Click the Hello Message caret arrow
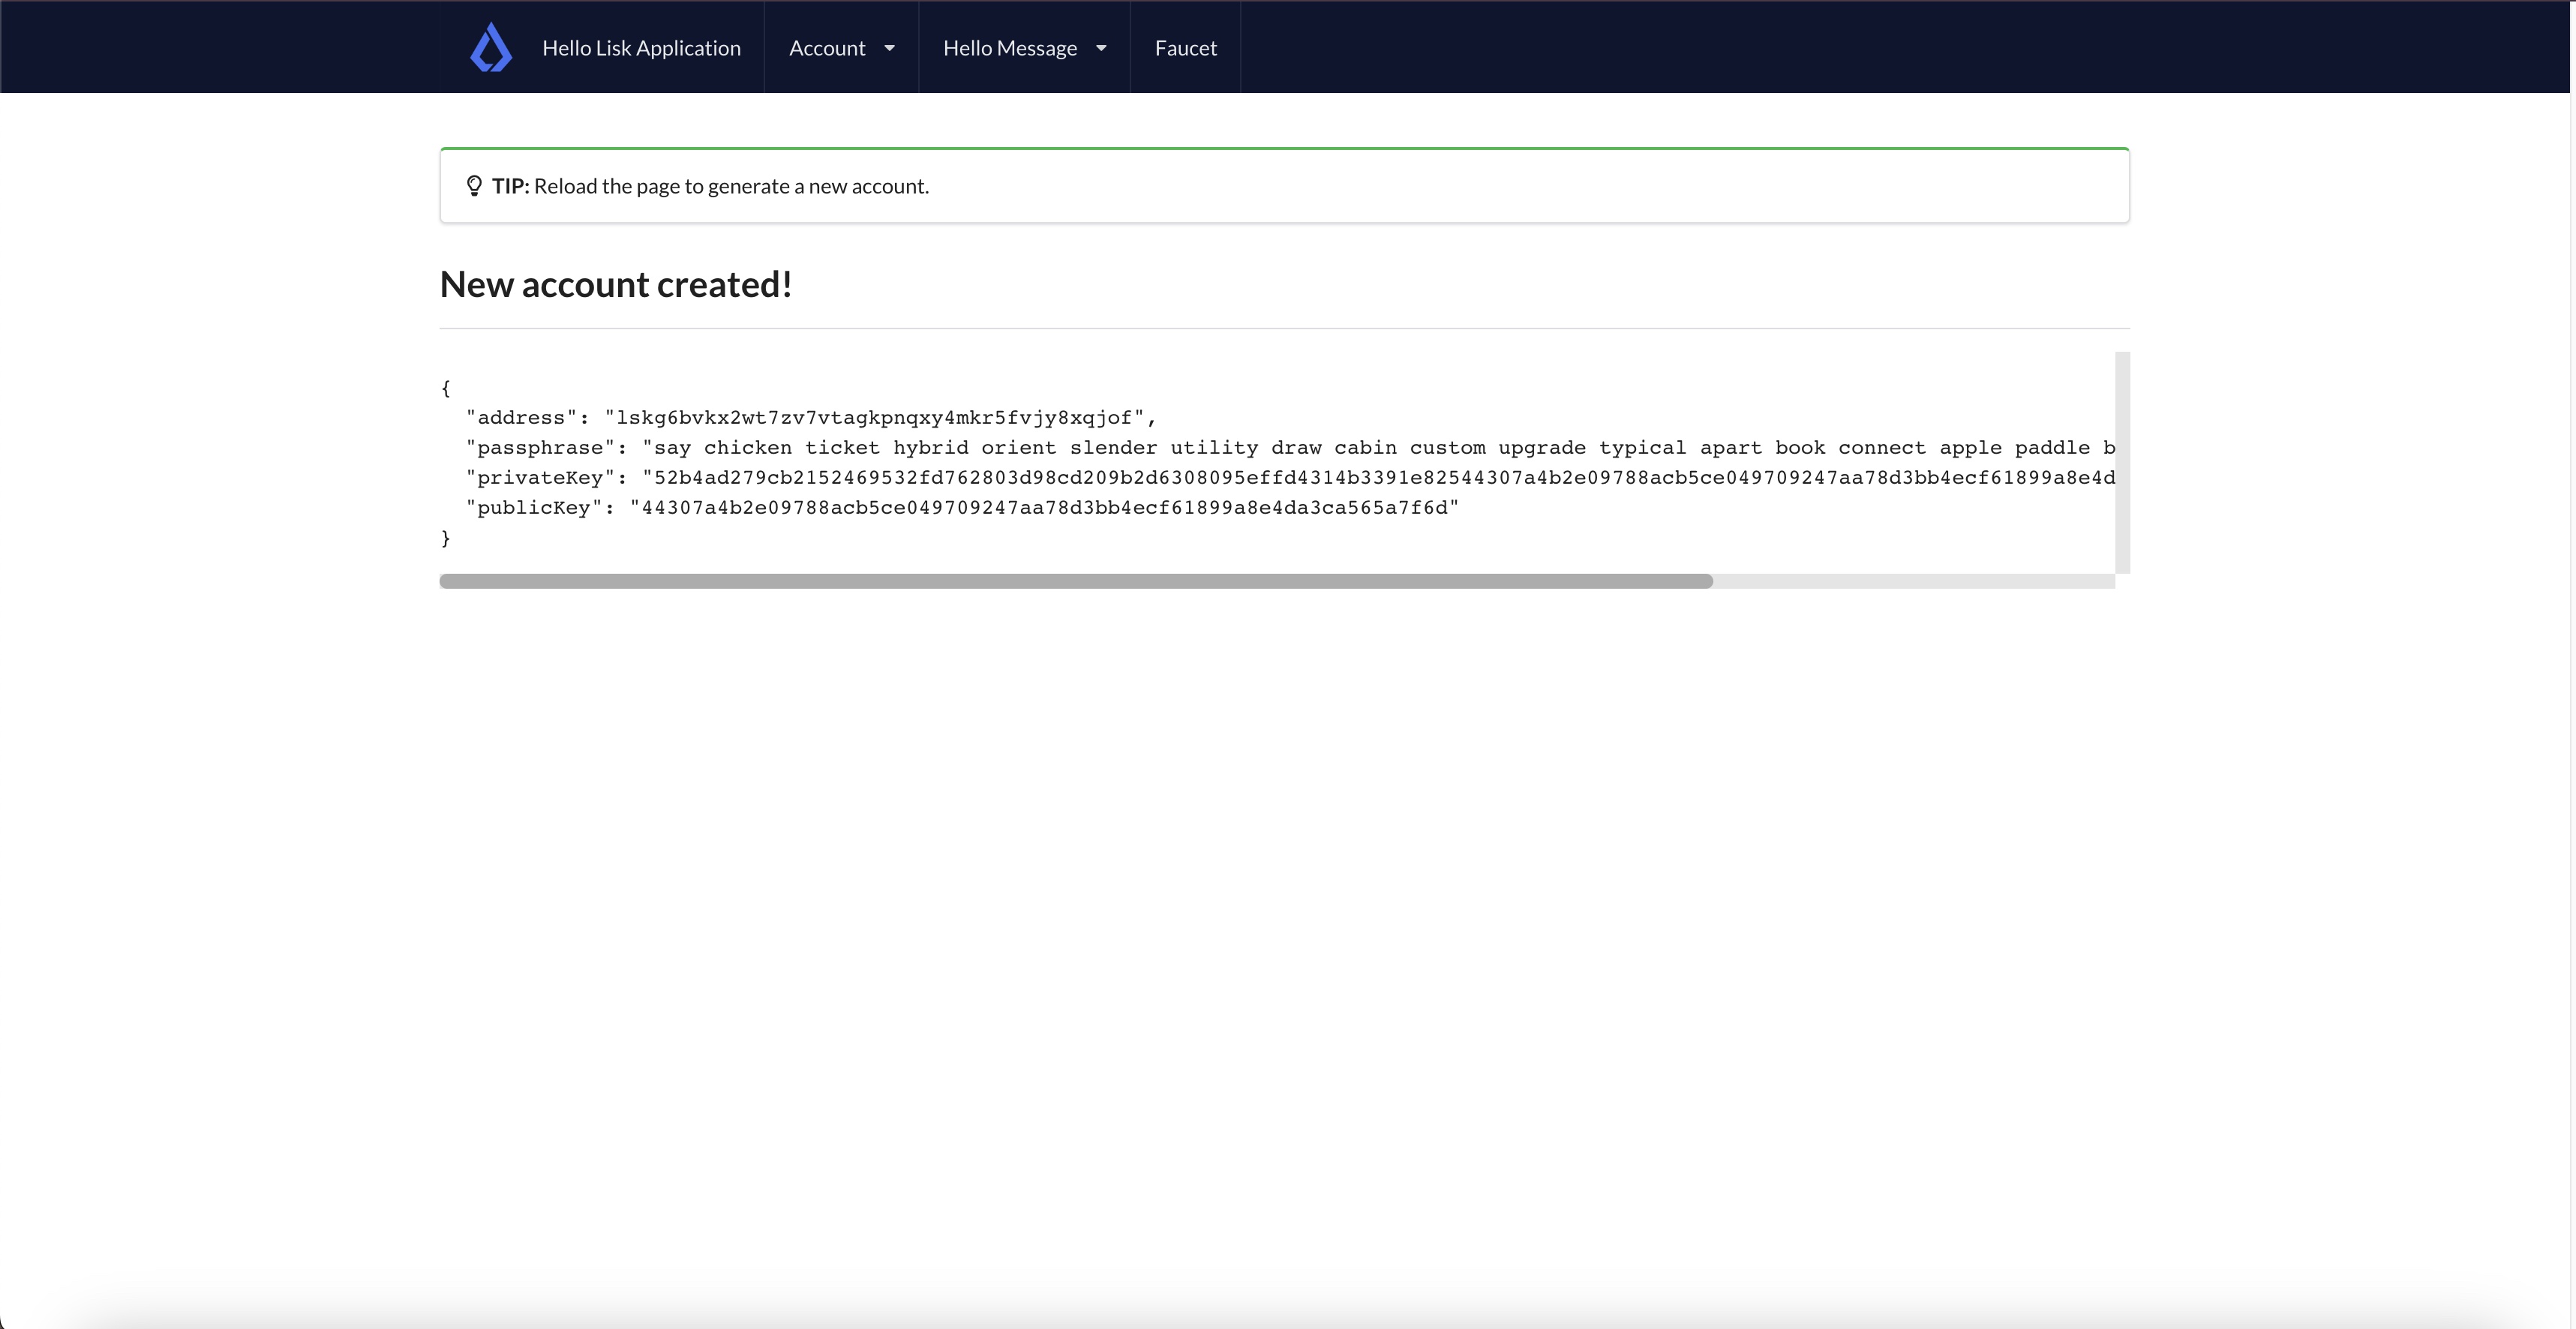Viewport: 2576px width, 1329px height. [1101, 48]
